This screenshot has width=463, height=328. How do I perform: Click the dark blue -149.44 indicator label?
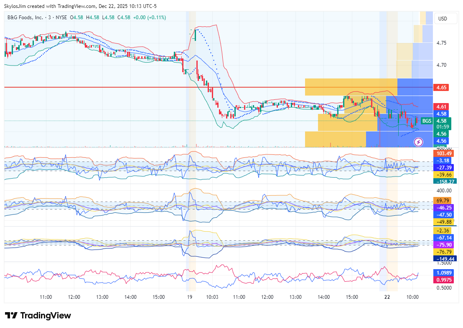[x=443, y=258]
